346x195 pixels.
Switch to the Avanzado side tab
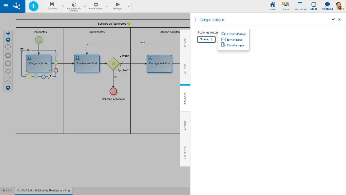point(185,153)
